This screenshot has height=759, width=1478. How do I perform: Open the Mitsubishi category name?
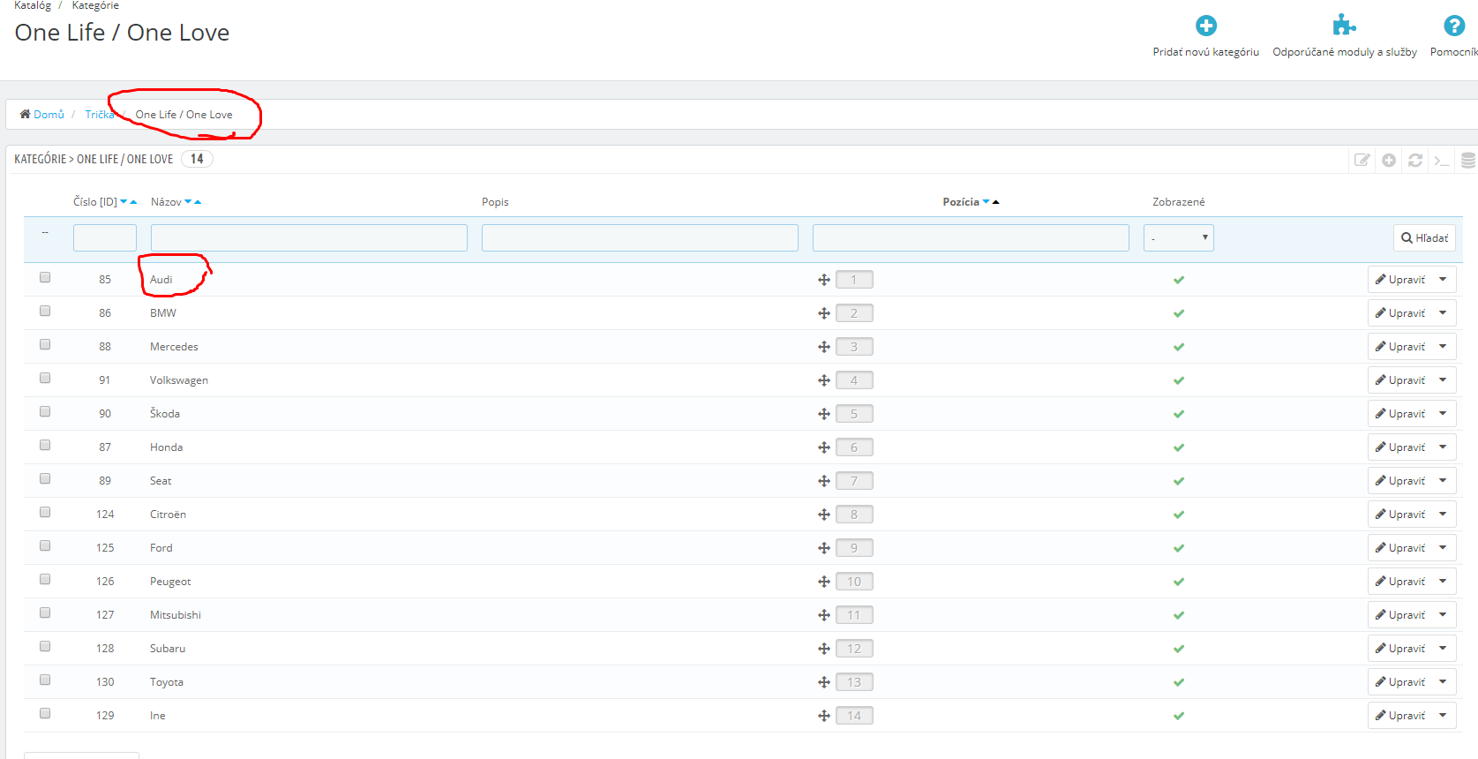176,615
